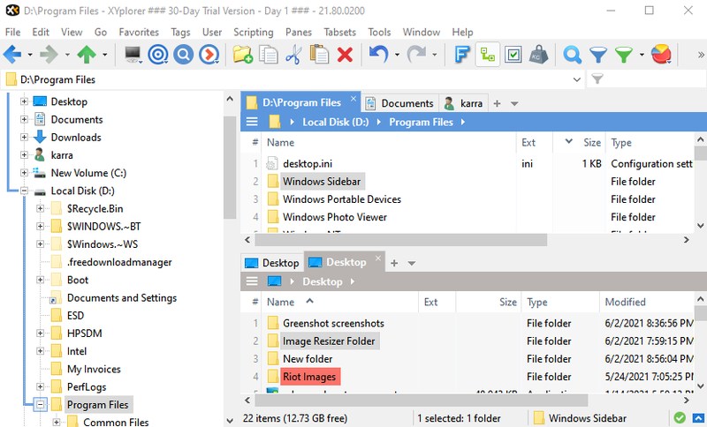707x427 pixels.
Task: Toggle the folder tree view button
Action: [x=487, y=55]
